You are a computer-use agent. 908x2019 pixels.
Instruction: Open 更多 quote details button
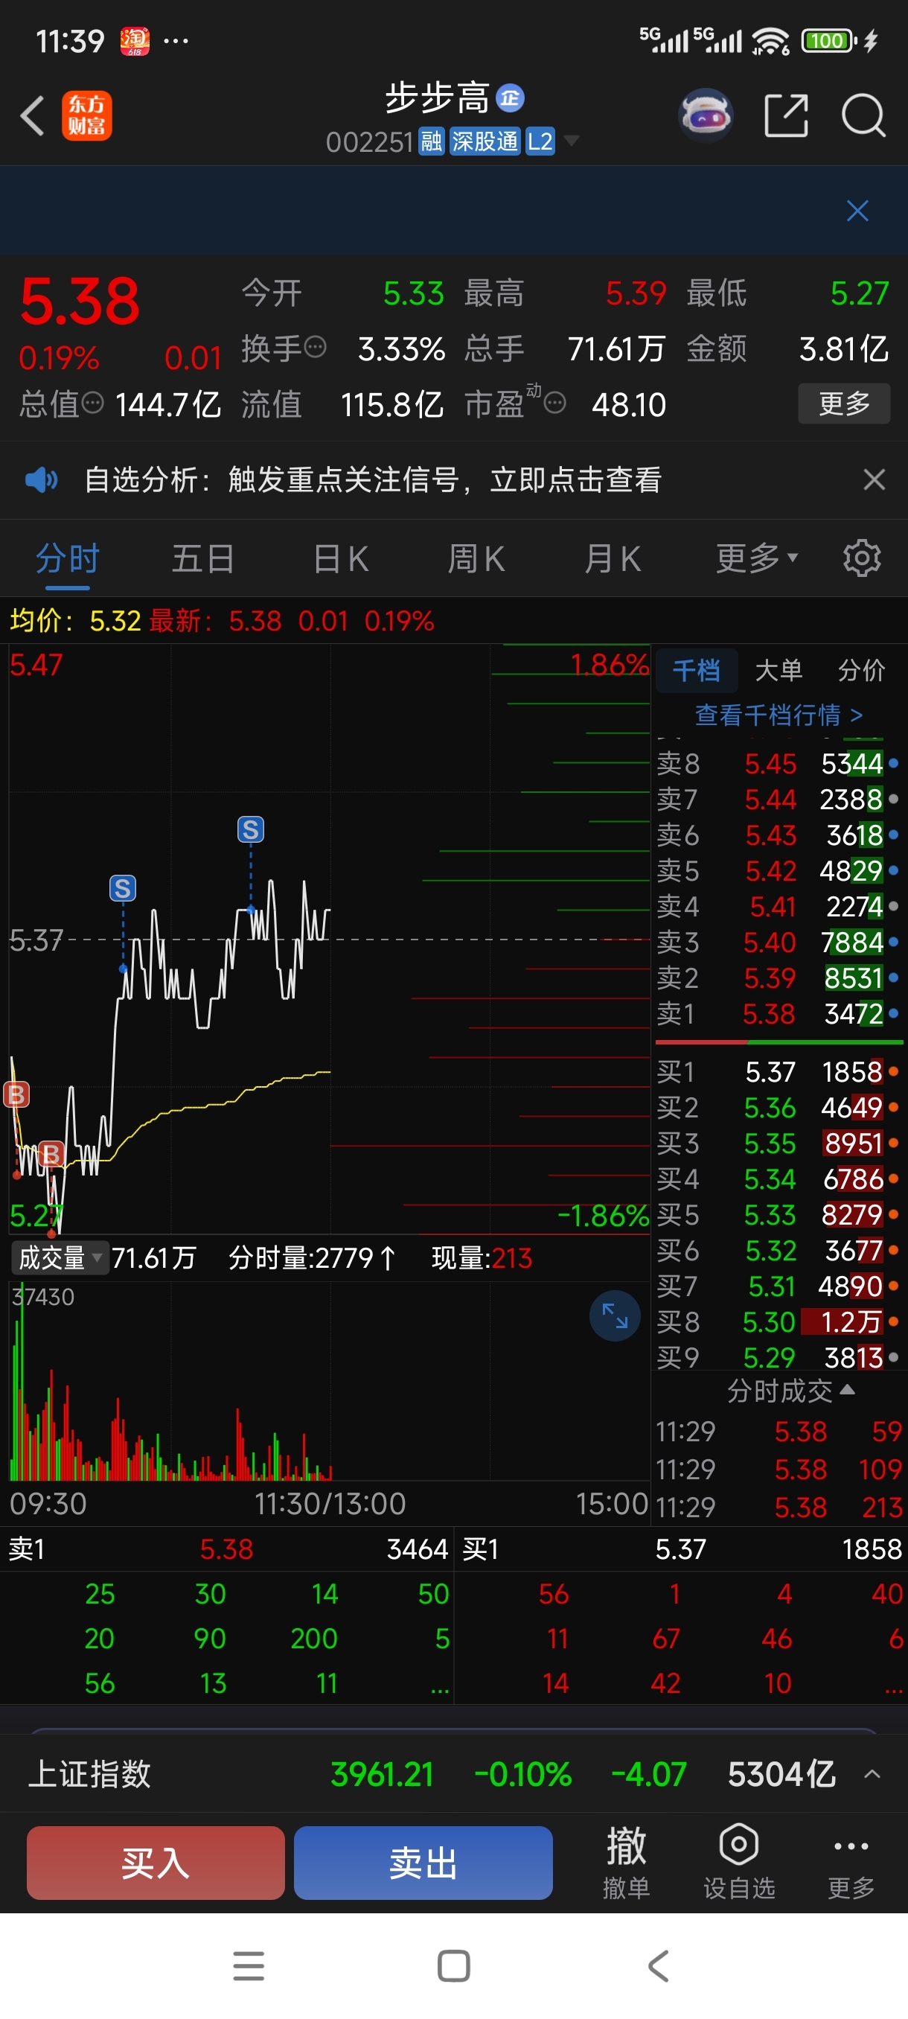[x=844, y=404]
